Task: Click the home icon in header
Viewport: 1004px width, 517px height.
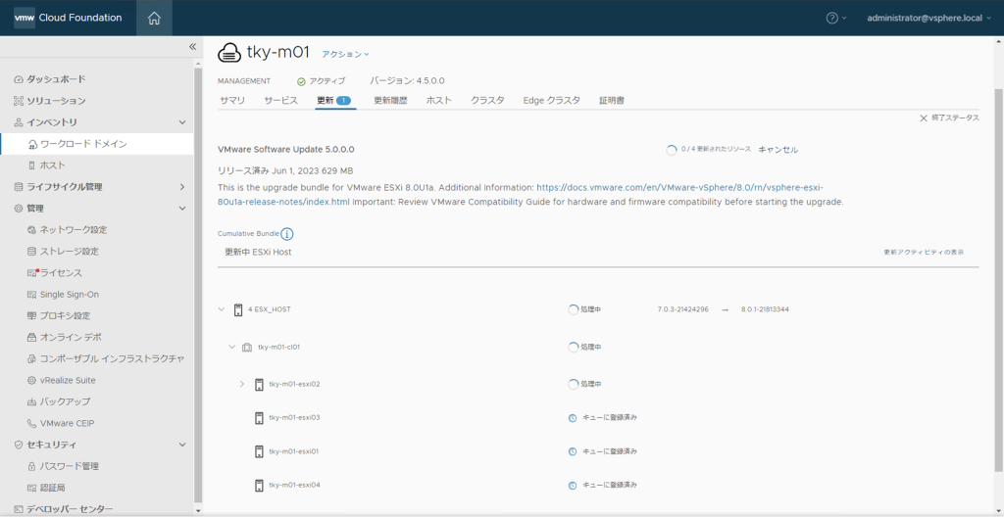Action: pos(154,18)
